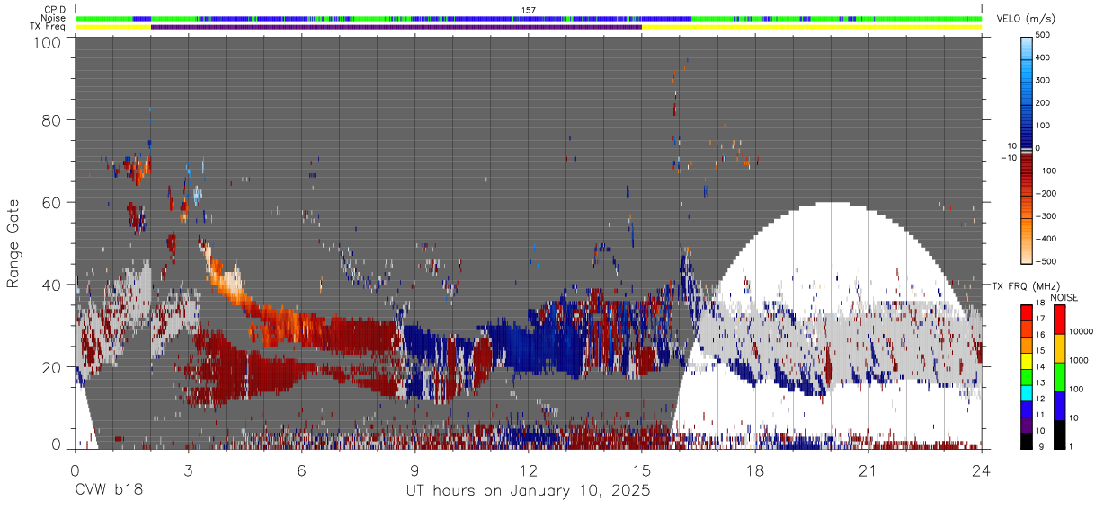The width and height of the screenshot is (1104, 509).
Task: Click the 3 hour tick on time axis
Action: pyautogui.click(x=188, y=470)
